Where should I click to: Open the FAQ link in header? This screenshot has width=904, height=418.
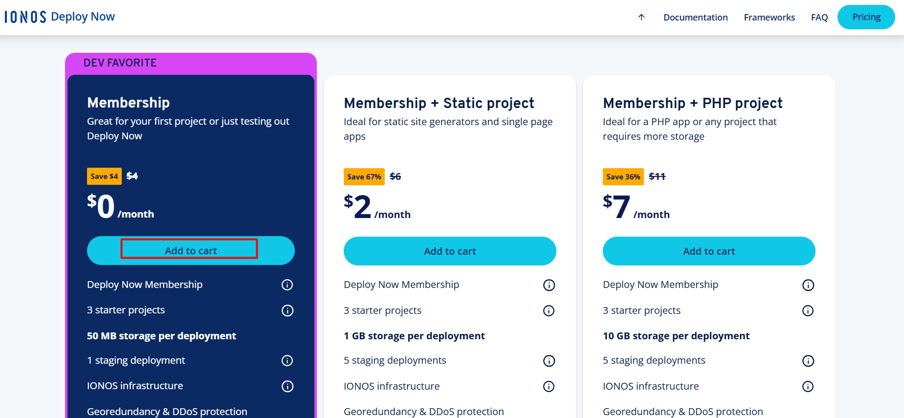tap(819, 17)
